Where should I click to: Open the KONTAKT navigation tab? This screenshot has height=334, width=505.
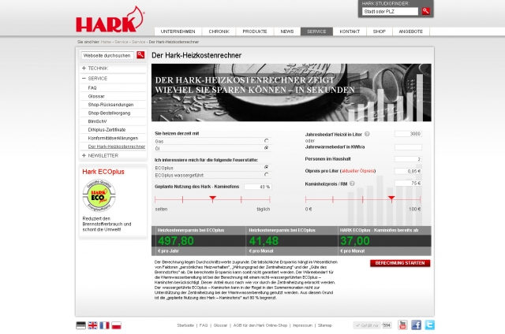350,32
